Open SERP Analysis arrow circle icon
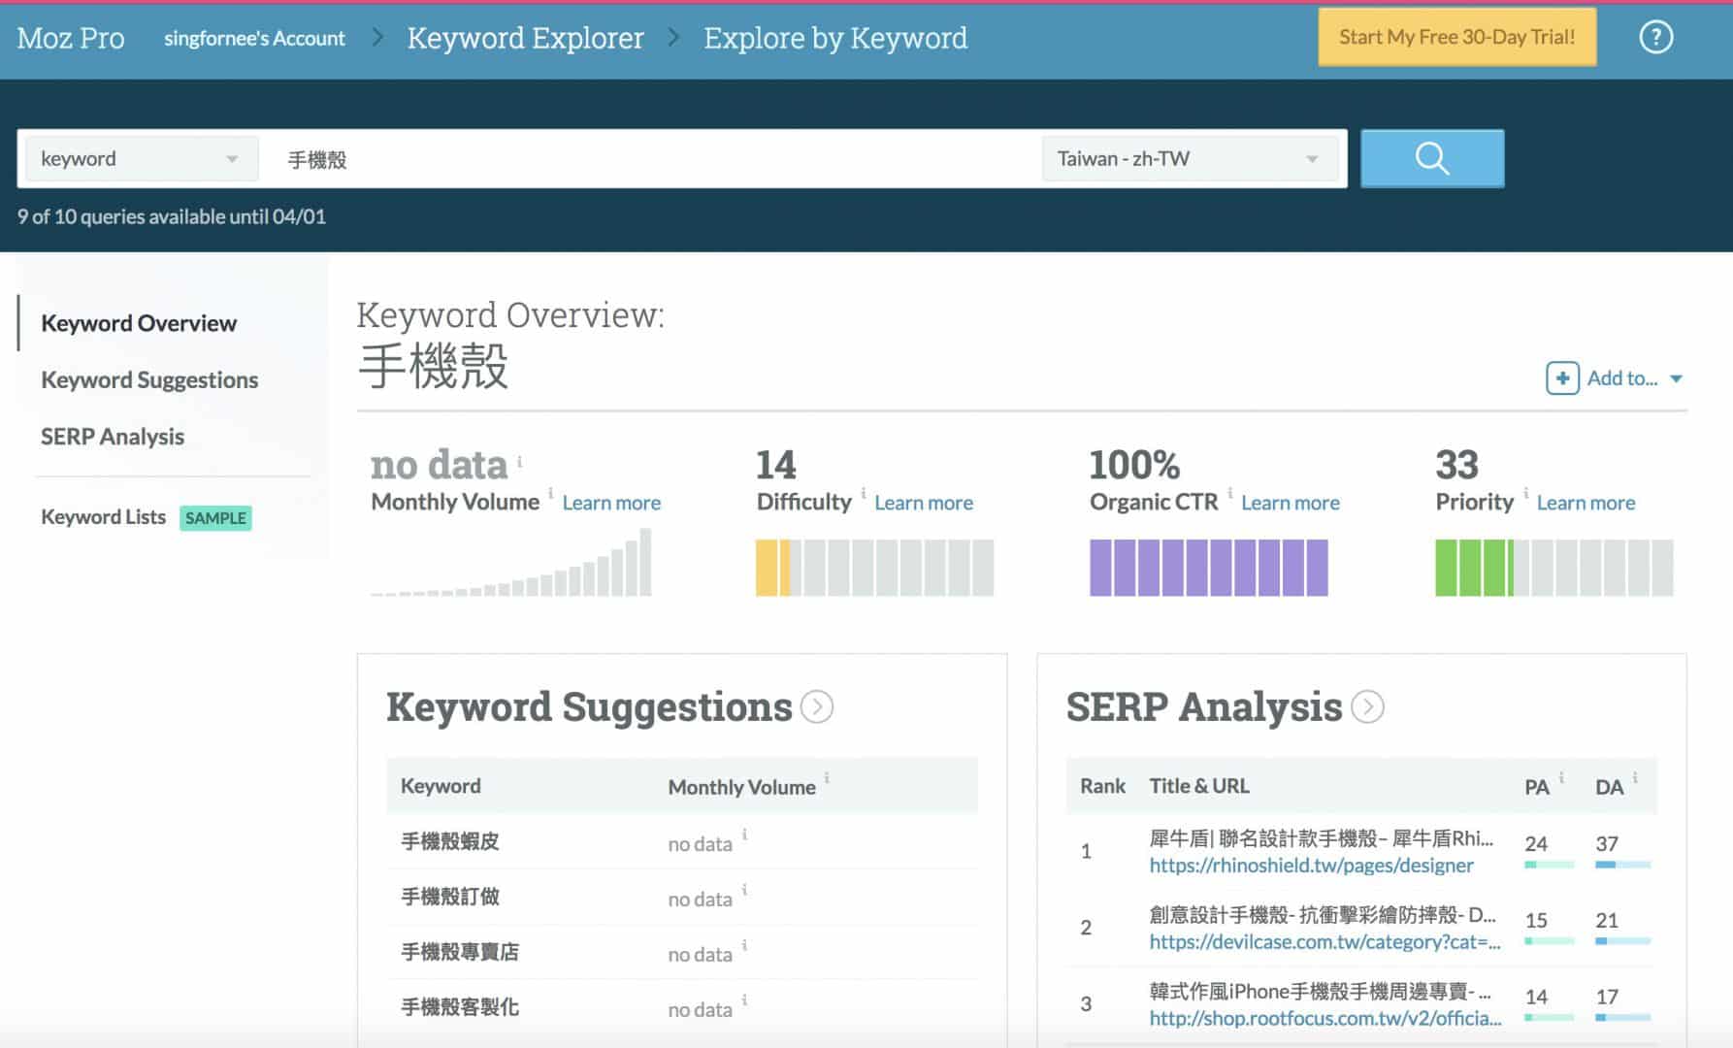This screenshot has height=1048, width=1733. (x=1368, y=707)
